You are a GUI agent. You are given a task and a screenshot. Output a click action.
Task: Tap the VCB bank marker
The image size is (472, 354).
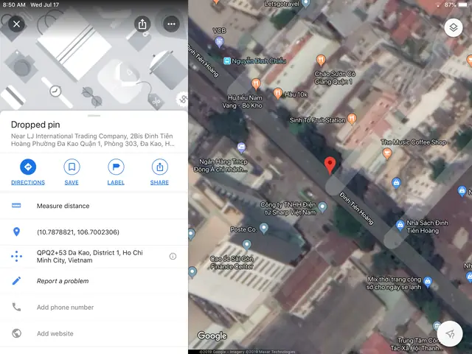point(220,41)
